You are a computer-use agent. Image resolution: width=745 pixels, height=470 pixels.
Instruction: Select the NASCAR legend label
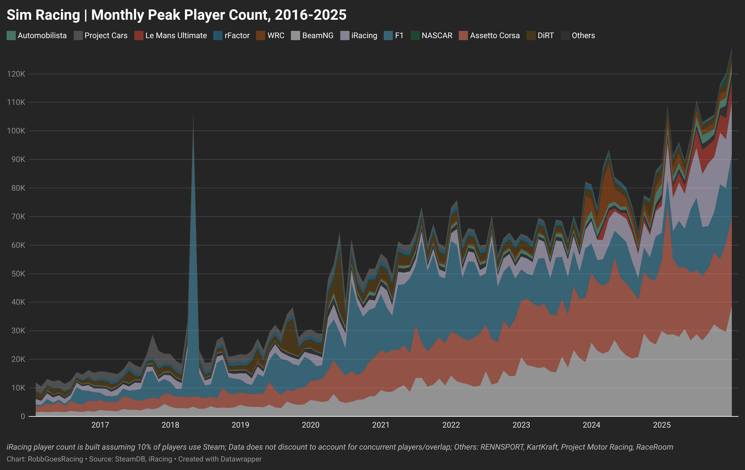[x=437, y=35]
